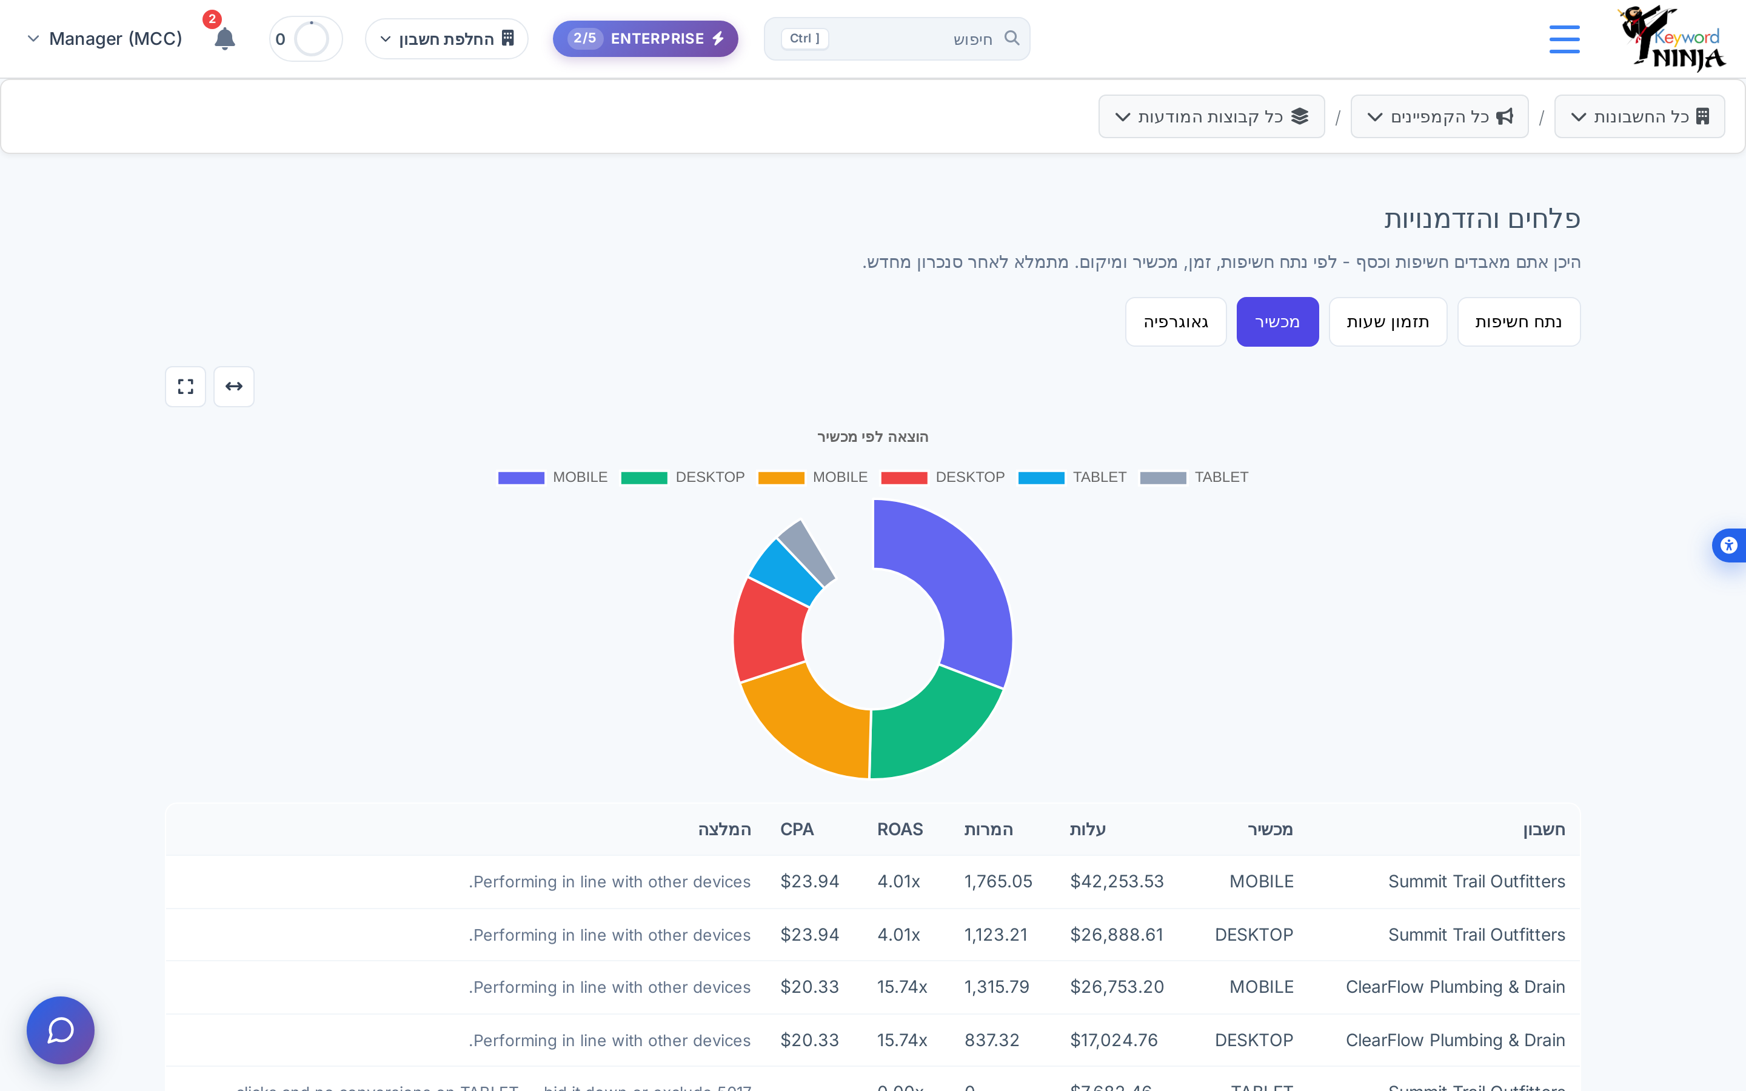
Task: Click the blue TABLET legend swatch
Action: click(1041, 478)
